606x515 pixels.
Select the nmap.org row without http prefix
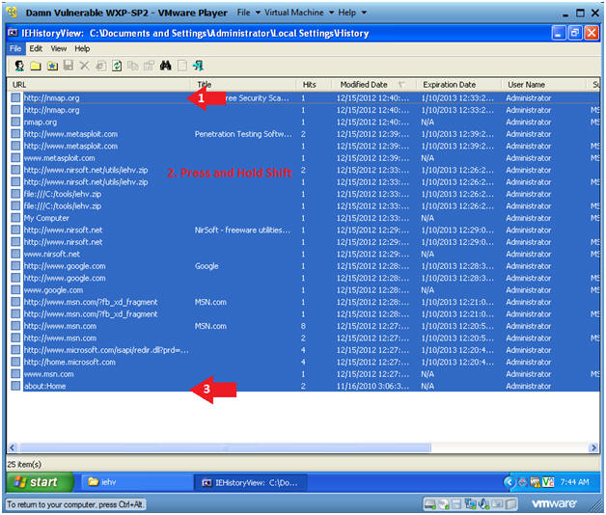click(41, 122)
